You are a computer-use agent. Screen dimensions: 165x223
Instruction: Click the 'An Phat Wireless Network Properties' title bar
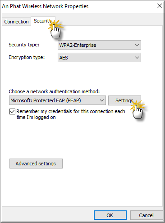45,6
